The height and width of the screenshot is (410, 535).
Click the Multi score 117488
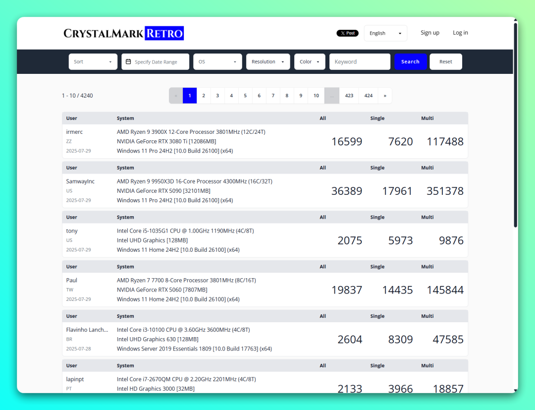(x=445, y=142)
